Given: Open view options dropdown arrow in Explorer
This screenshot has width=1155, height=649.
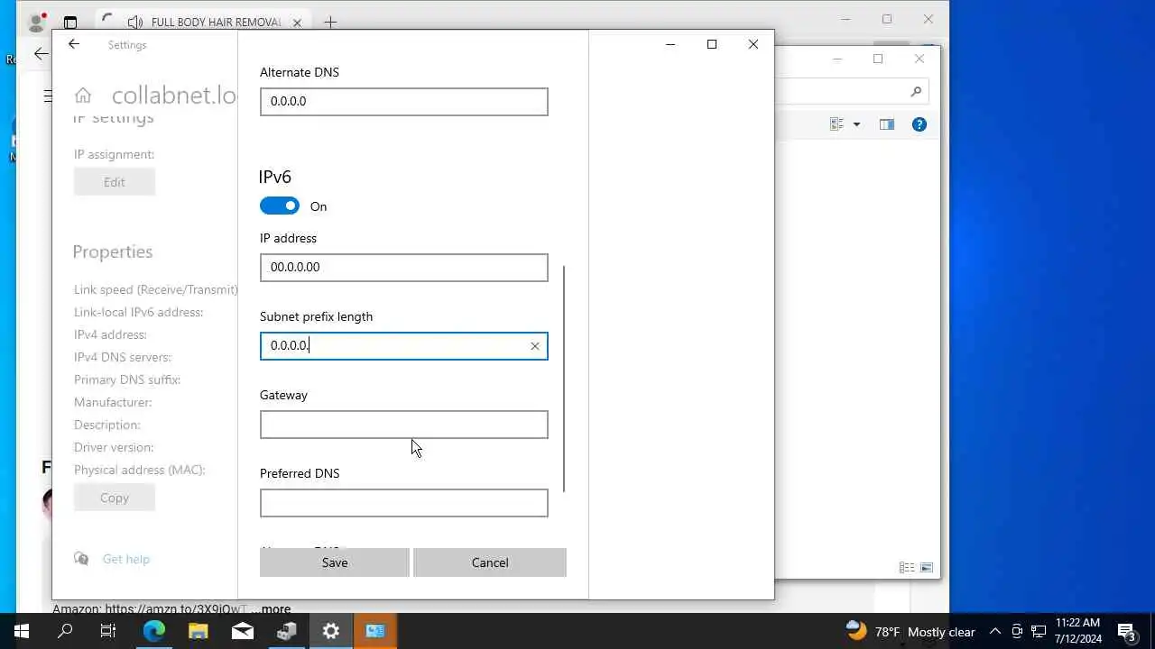Looking at the screenshot, I should click(x=856, y=124).
